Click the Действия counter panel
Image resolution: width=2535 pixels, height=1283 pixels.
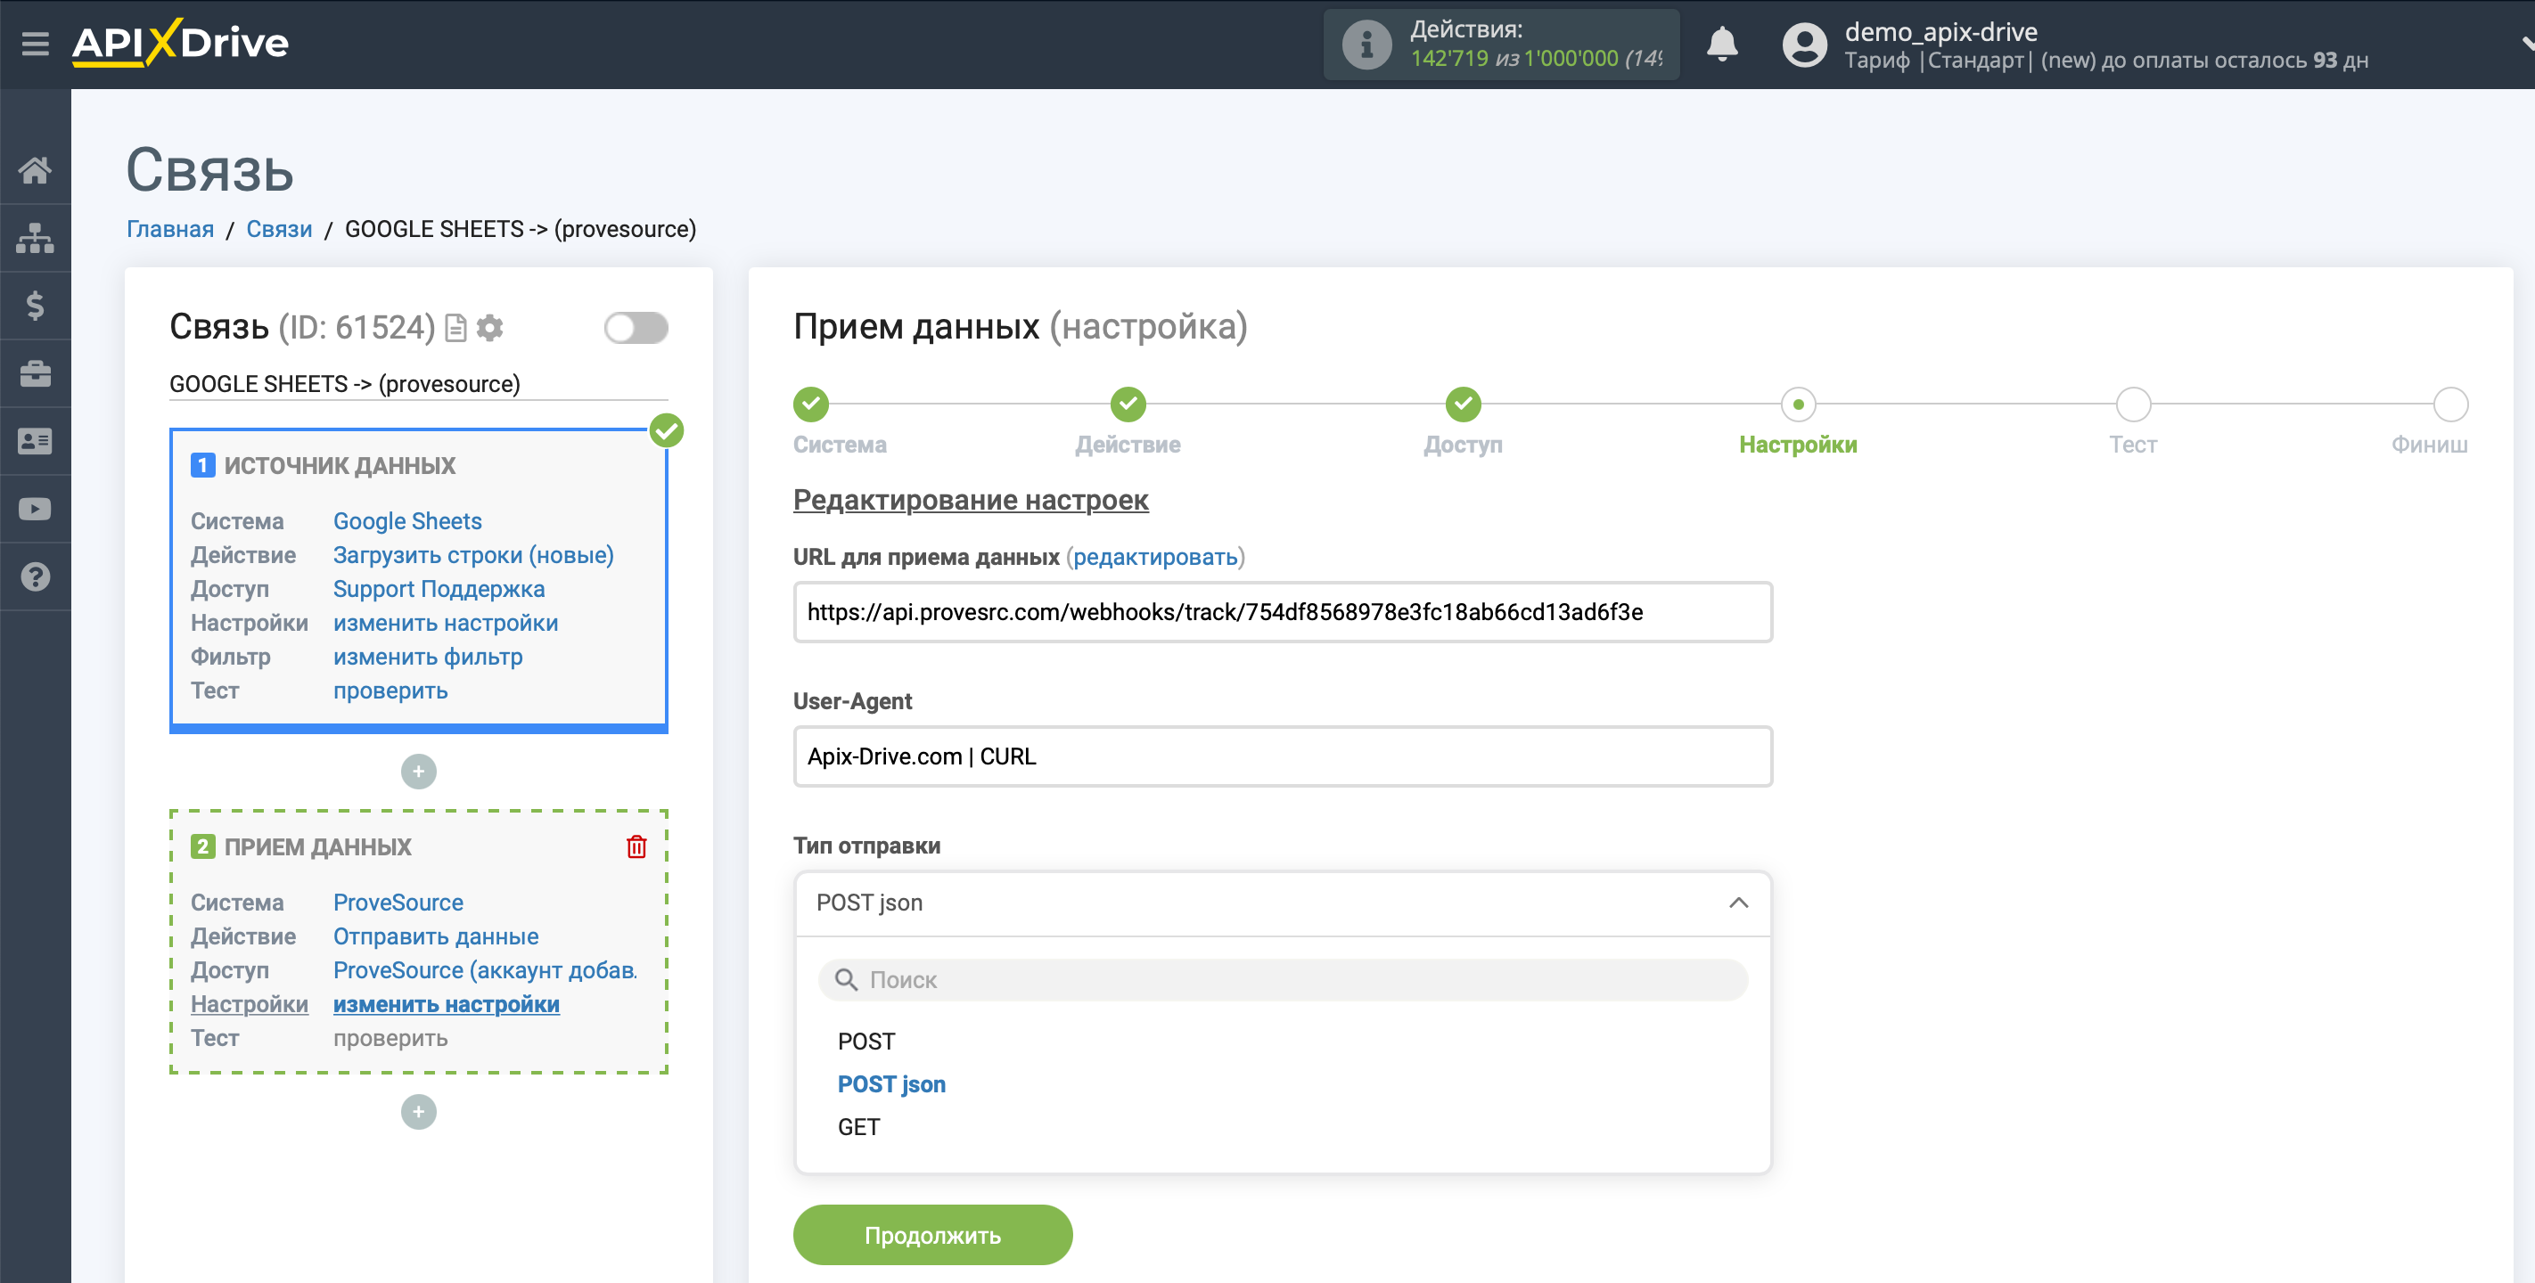[x=1501, y=45]
